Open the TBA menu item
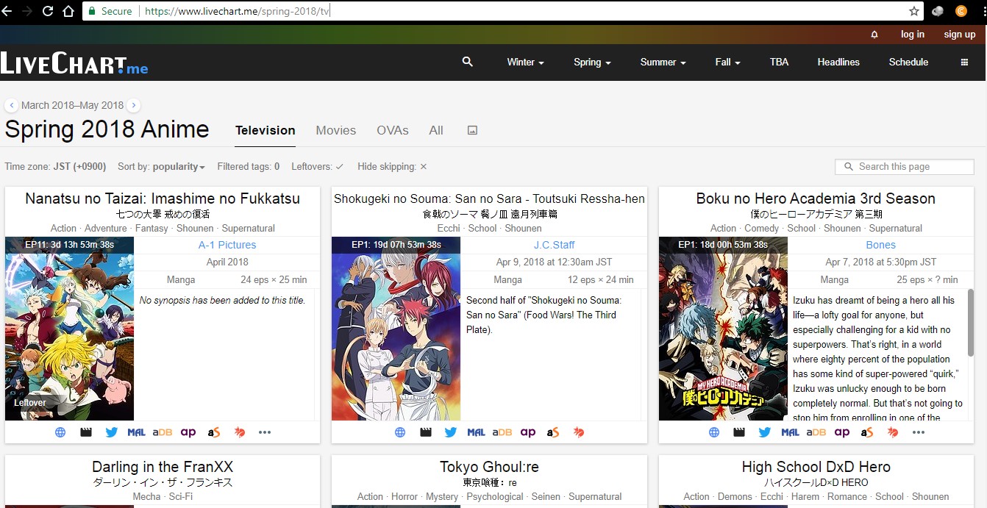This screenshot has width=987, height=508. tap(779, 62)
